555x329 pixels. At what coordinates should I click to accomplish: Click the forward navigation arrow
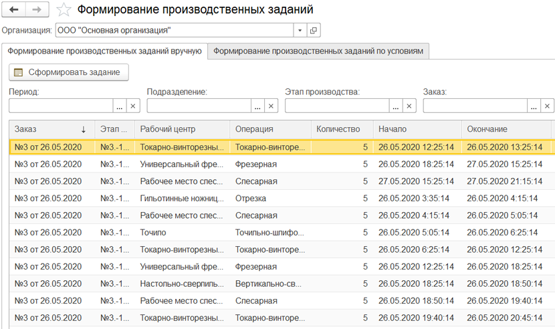pyautogui.click(x=36, y=10)
